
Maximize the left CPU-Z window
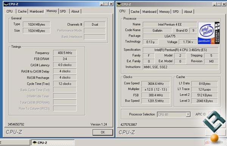pyautogui.click(x=106, y=4)
